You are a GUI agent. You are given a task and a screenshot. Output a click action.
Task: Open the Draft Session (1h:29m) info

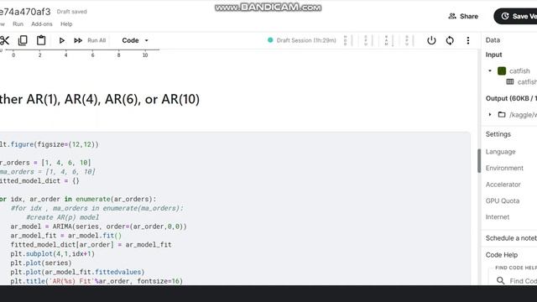click(306, 40)
